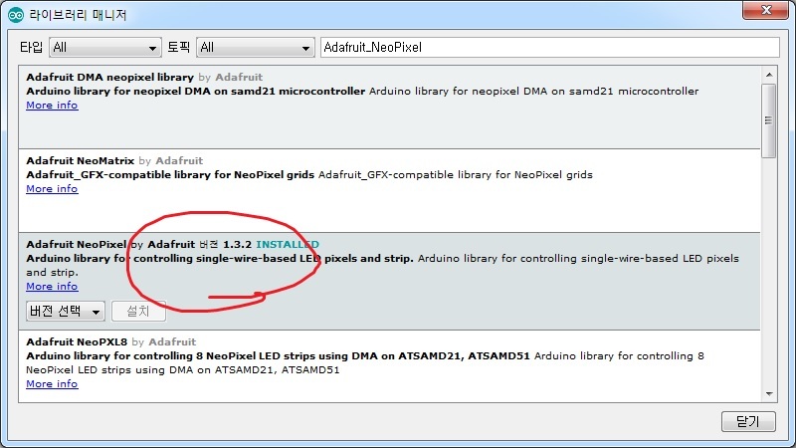The image size is (796, 448).
Task: Close the Library Manager window with X
Action: point(765,10)
